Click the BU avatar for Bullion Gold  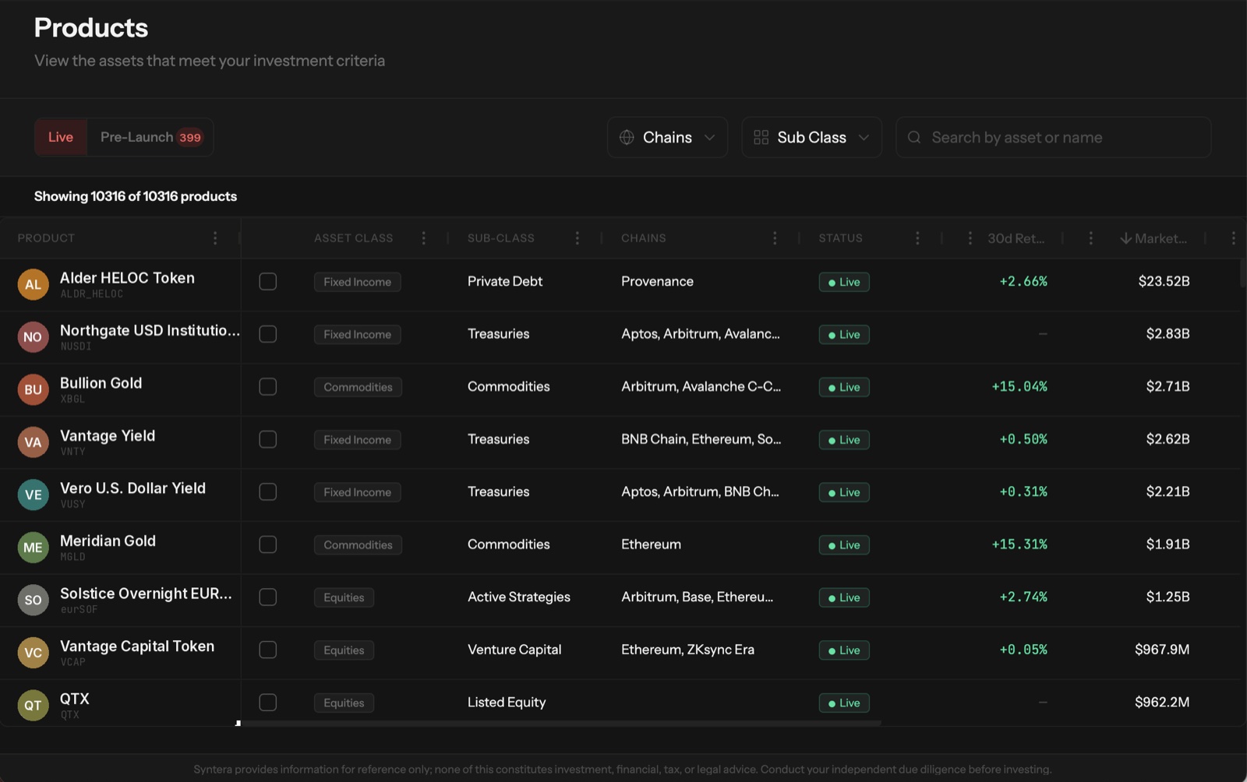point(33,389)
